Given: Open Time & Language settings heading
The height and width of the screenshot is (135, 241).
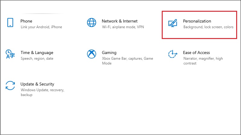Looking at the screenshot, I should [37, 53].
